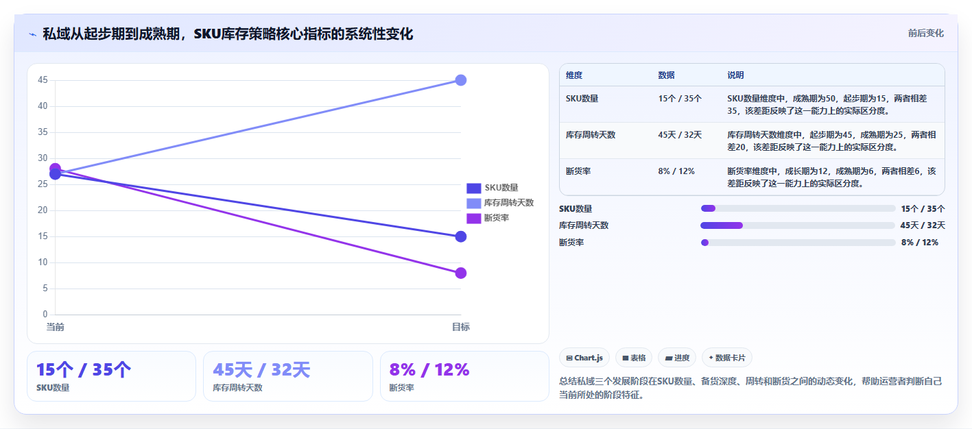Click the sparkle icon in 数据卡片 tag

(x=711, y=358)
